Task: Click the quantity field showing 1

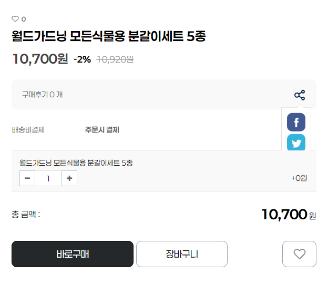Action: tap(48, 178)
